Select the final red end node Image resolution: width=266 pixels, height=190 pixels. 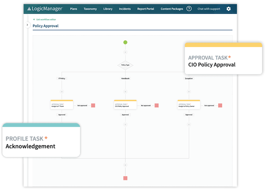pos(125,178)
